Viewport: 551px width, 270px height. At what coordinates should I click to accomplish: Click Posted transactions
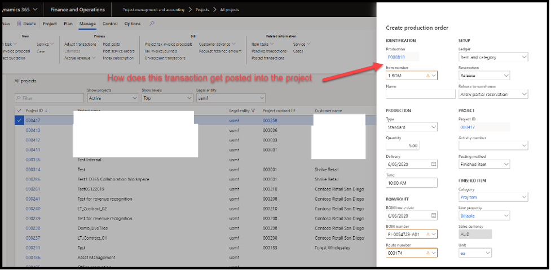point(268,58)
